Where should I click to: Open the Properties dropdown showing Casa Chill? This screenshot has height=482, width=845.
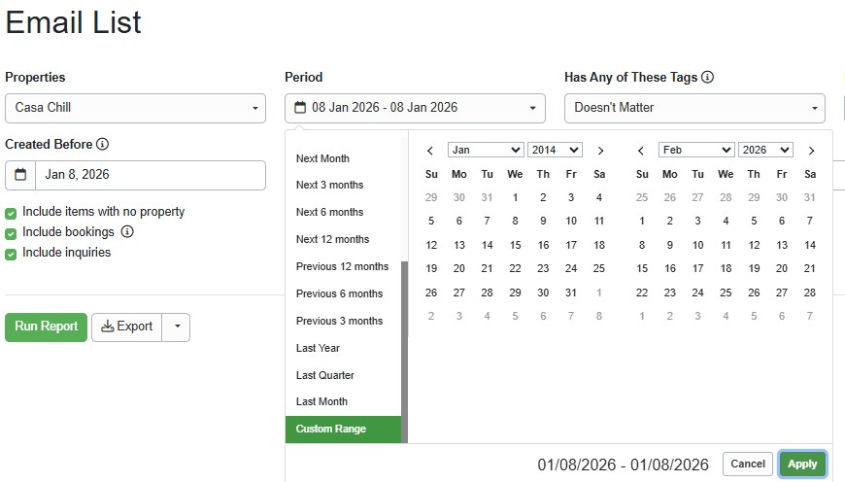[135, 108]
